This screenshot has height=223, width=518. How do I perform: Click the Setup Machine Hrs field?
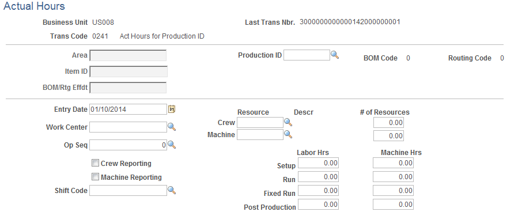coord(393,163)
